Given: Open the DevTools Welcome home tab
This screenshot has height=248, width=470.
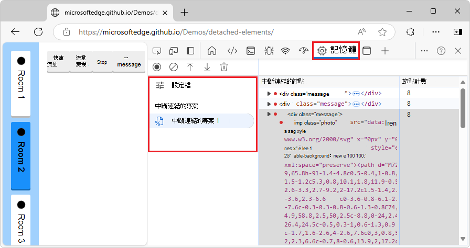Looking at the screenshot, I should [212, 51].
